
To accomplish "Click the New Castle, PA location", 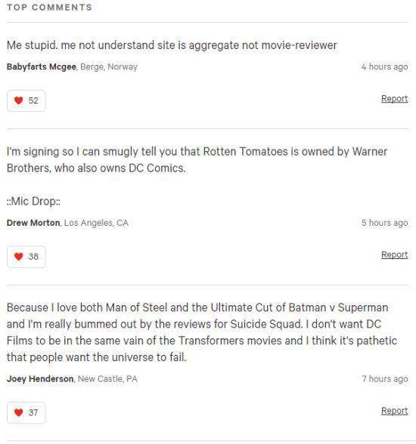I will (x=107, y=379).
